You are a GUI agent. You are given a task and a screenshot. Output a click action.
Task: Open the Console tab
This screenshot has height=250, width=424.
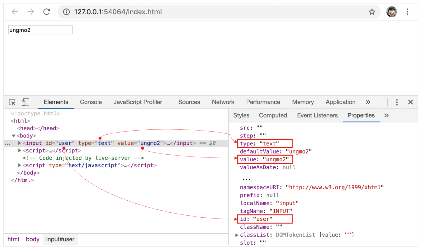(91, 102)
